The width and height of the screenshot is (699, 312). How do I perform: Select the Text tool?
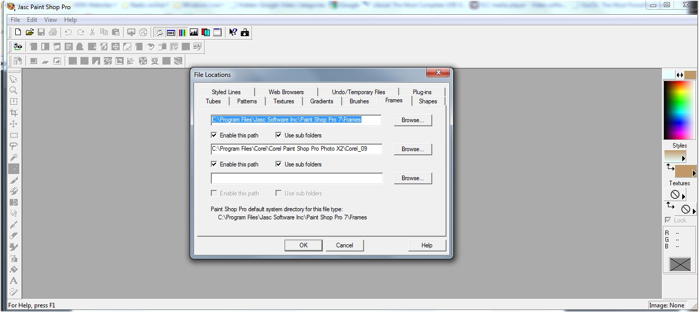click(x=14, y=280)
